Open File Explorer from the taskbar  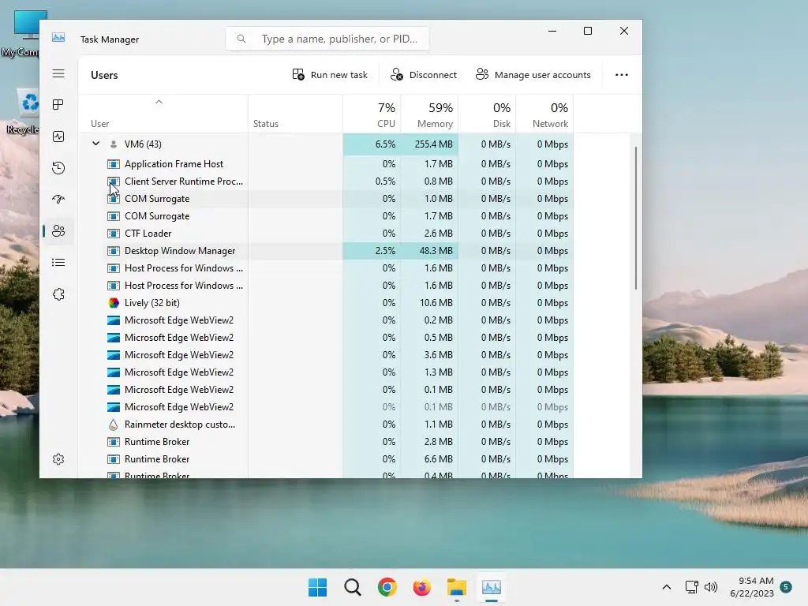click(x=457, y=587)
